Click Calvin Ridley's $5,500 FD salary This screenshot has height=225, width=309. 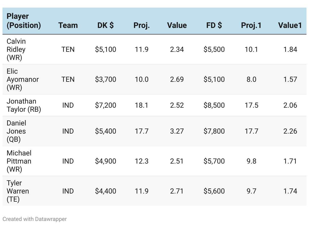coord(214,49)
